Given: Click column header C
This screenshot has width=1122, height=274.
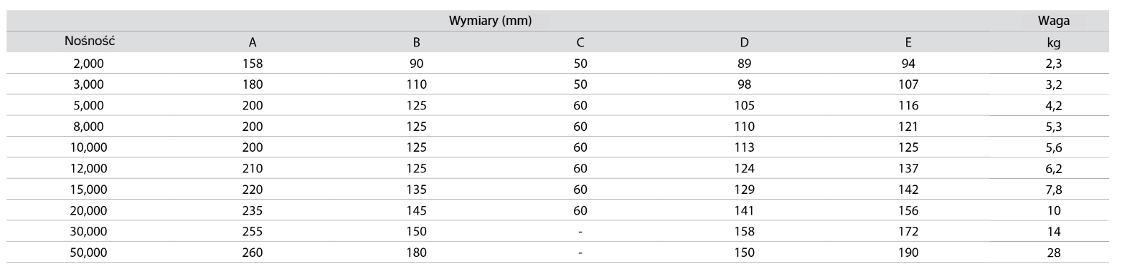Looking at the screenshot, I should click(580, 42).
